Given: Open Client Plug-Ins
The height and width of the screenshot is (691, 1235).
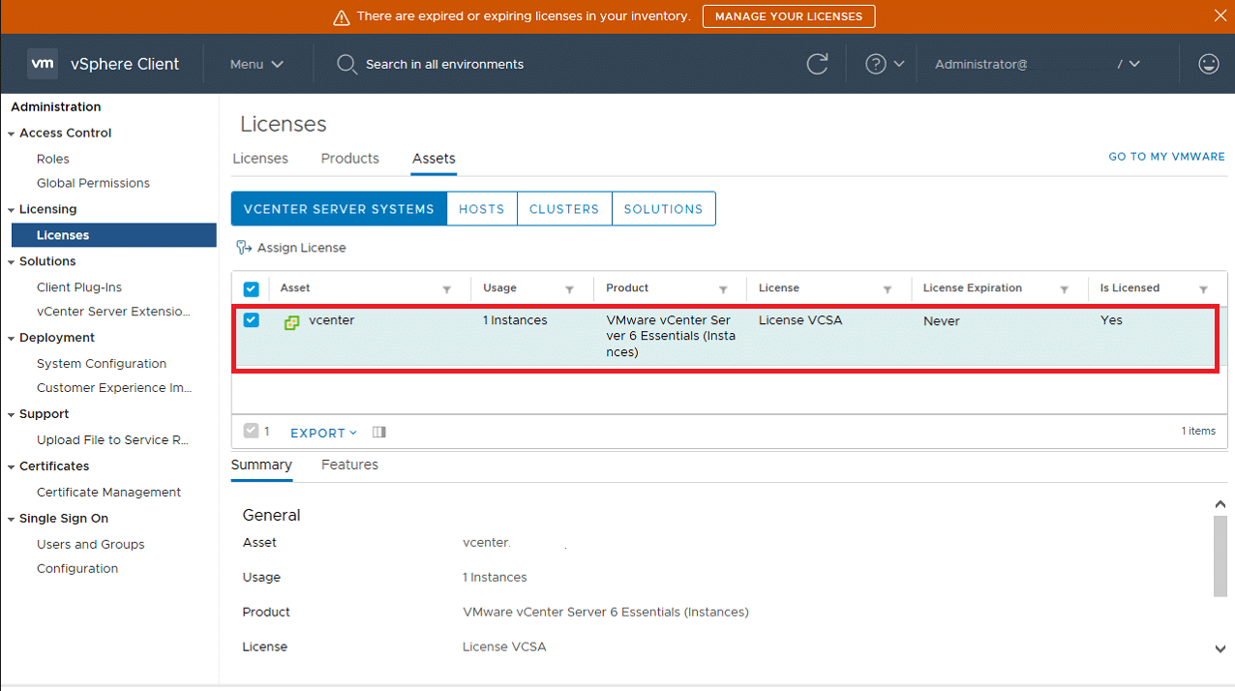Looking at the screenshot, I should [79, 287].
